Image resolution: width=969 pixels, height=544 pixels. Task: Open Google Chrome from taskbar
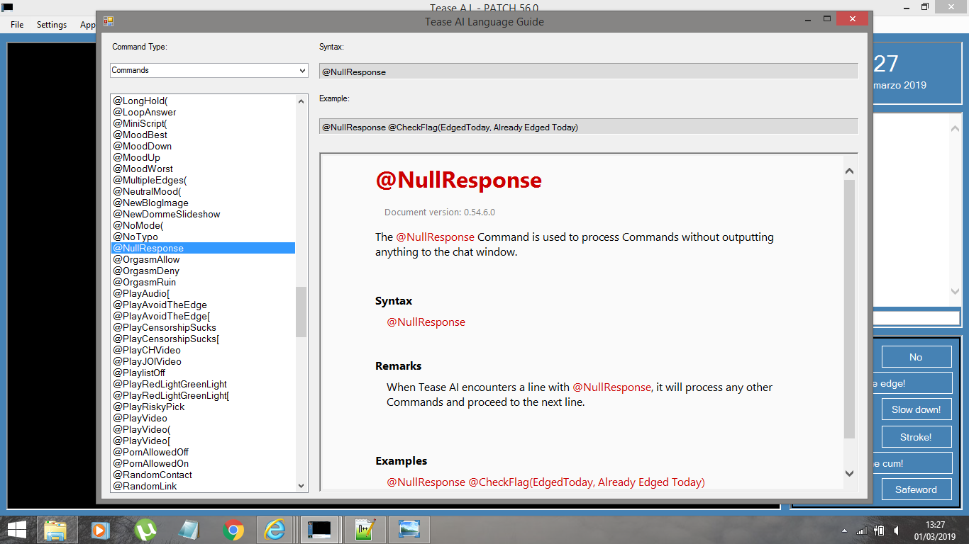click(x=233, y=529)
